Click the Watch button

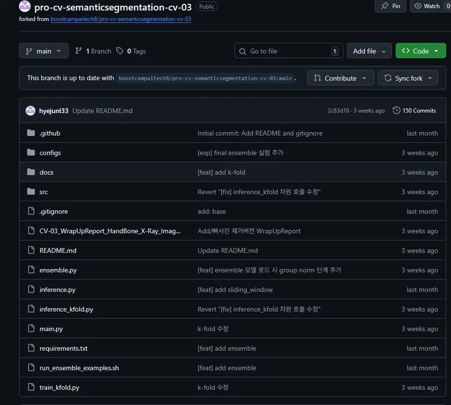pos(430,6)
